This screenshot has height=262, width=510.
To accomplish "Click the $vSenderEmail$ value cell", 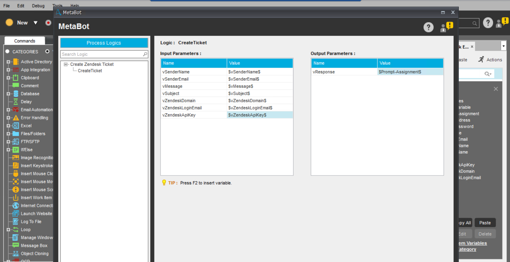I will click(260, 79).
